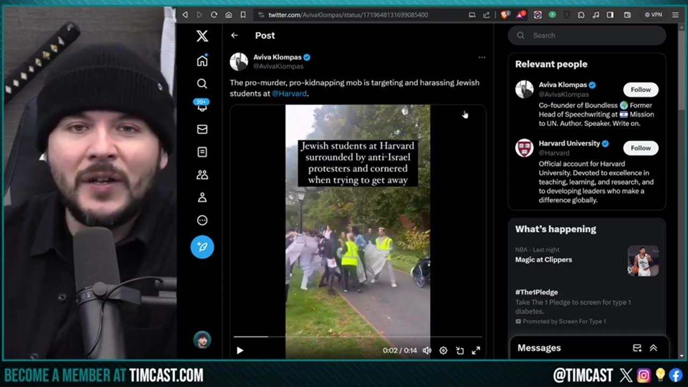Open Lists icon in sidebar
The width and height of the screenshot is (688, 387).
pyautogui.click(x=202, y=152)
